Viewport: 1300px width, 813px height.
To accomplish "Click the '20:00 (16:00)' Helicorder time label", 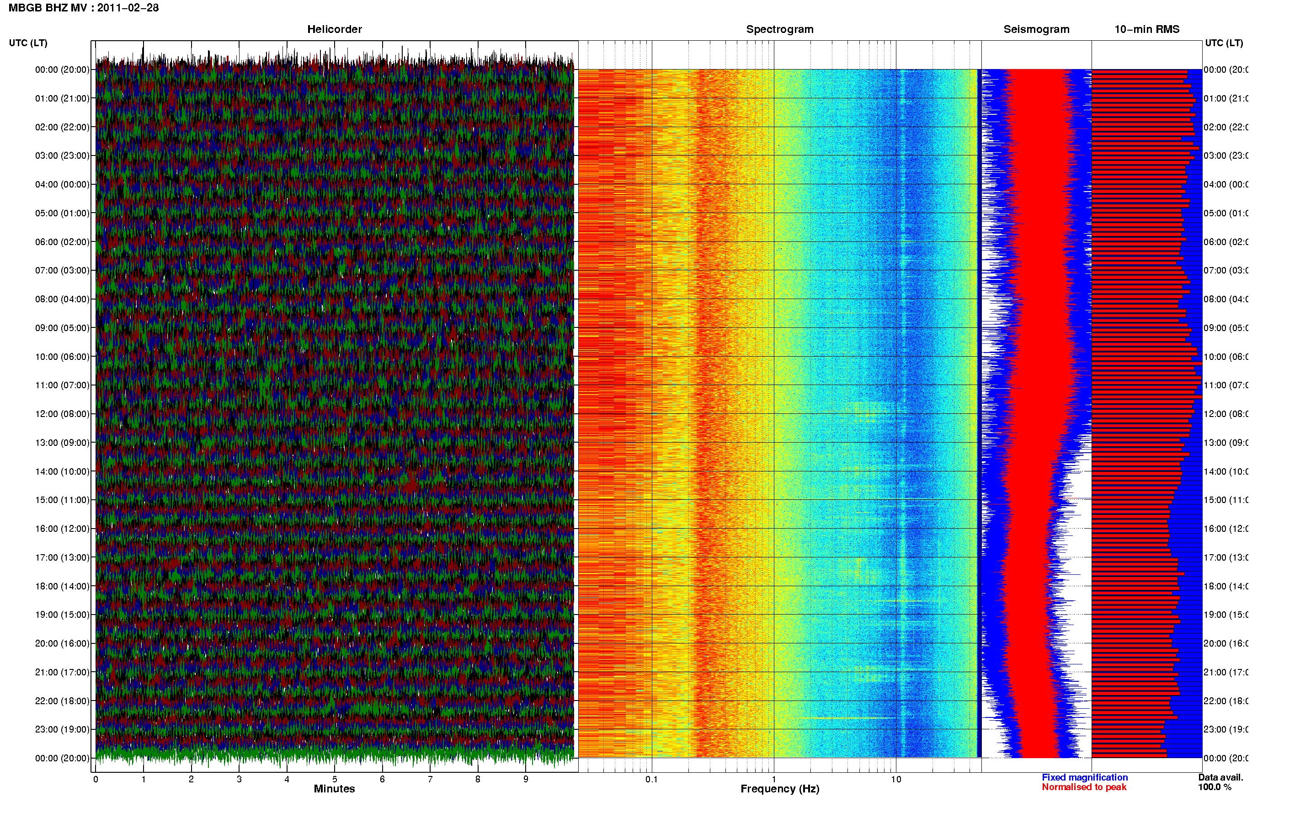I will 62,644.
